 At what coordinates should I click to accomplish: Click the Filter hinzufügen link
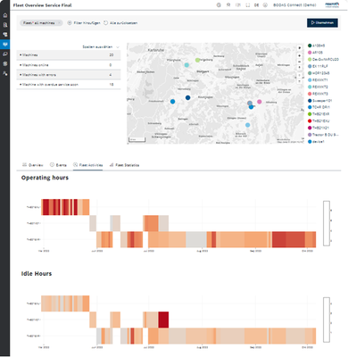click(x=84, y=23)
